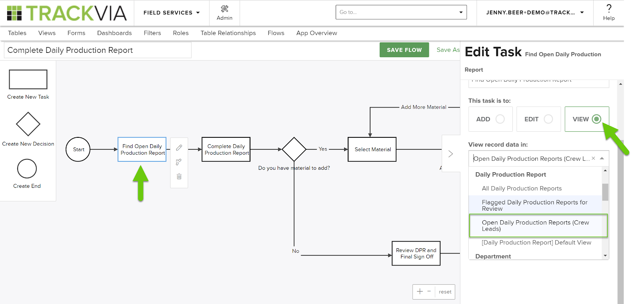Click the Save As link
Image resolution: width=641 pixels, height=304 pixels.
448,50
